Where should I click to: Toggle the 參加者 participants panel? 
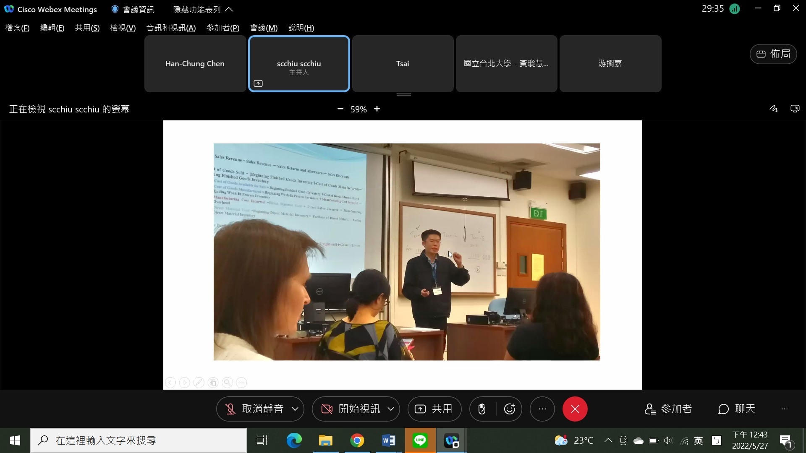[x=668, y=409]
